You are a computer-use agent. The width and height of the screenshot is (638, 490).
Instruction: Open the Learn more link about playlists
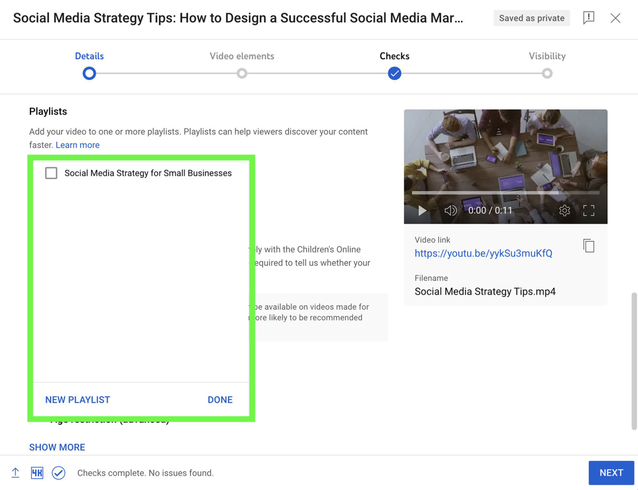click(77, 145)
